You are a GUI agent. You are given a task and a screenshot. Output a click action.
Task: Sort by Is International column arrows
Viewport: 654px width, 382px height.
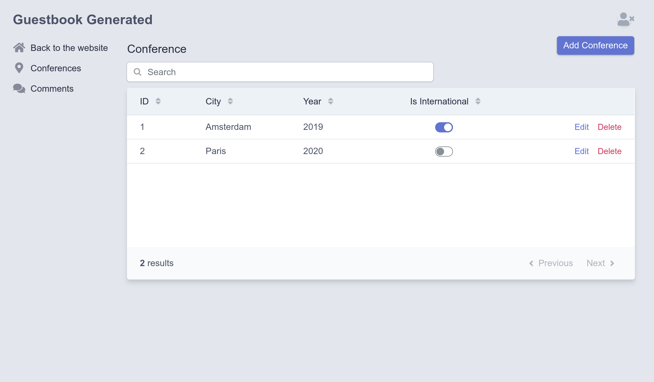[x=478, y=101]
